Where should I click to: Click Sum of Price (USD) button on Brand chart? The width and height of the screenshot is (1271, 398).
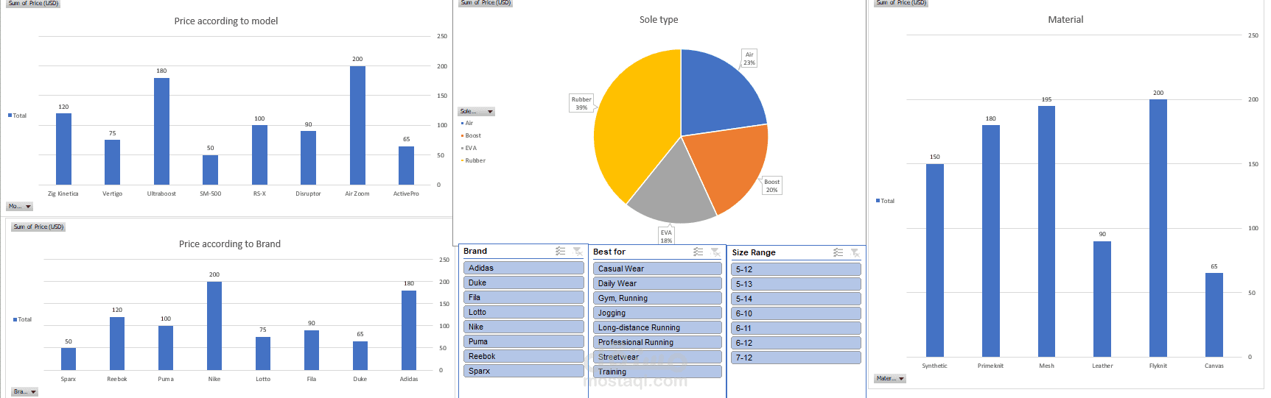pos(38,227)
